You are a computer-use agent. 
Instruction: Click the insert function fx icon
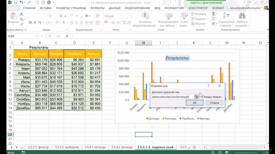point(67,36)
